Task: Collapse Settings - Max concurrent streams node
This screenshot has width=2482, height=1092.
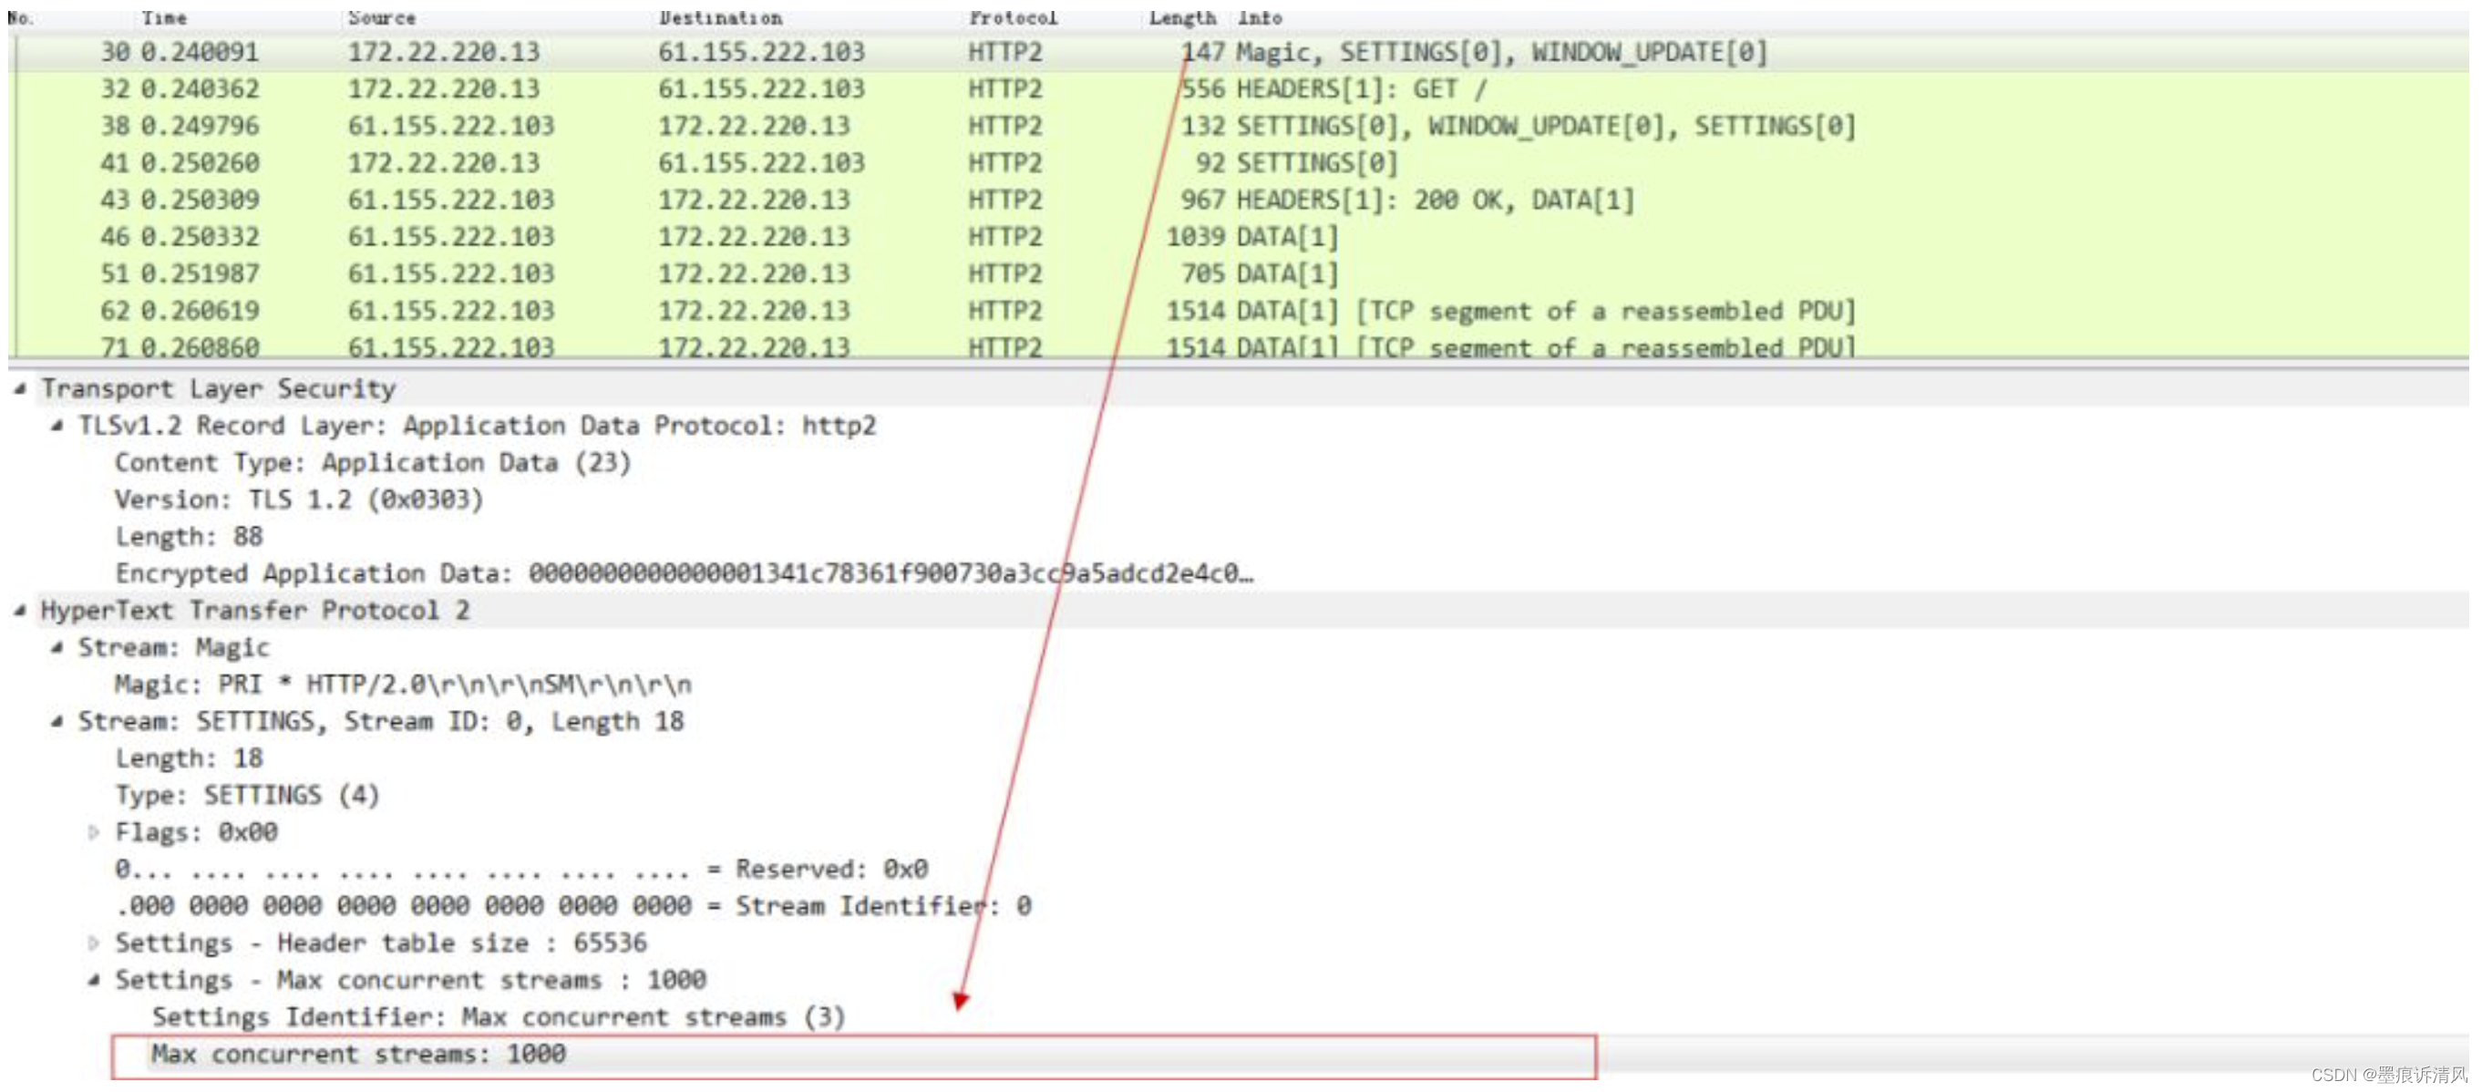Action: tap(94, 980)
